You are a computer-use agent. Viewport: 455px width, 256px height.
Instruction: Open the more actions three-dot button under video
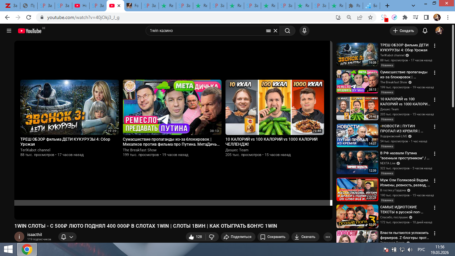328,237
